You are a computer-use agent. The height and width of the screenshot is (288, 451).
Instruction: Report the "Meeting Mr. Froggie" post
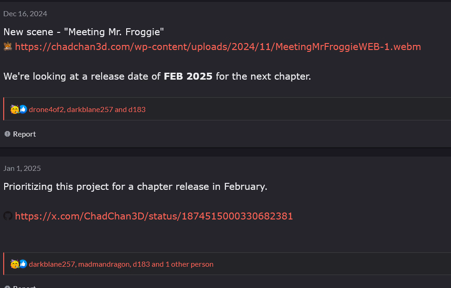[24, 134]
